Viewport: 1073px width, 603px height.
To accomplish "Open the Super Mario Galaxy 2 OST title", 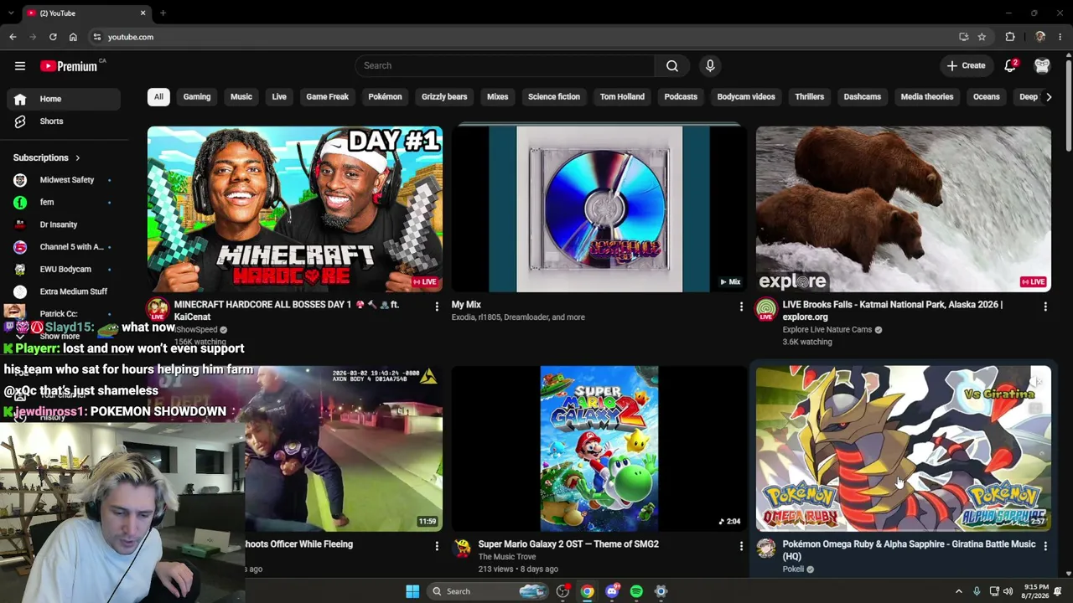I will point(568,544).
